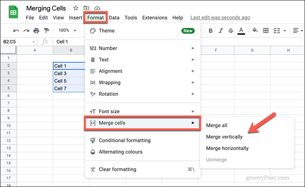Star the Merging Cells document
The width and height of the screenshot is (305, 187).
(76, 8)
